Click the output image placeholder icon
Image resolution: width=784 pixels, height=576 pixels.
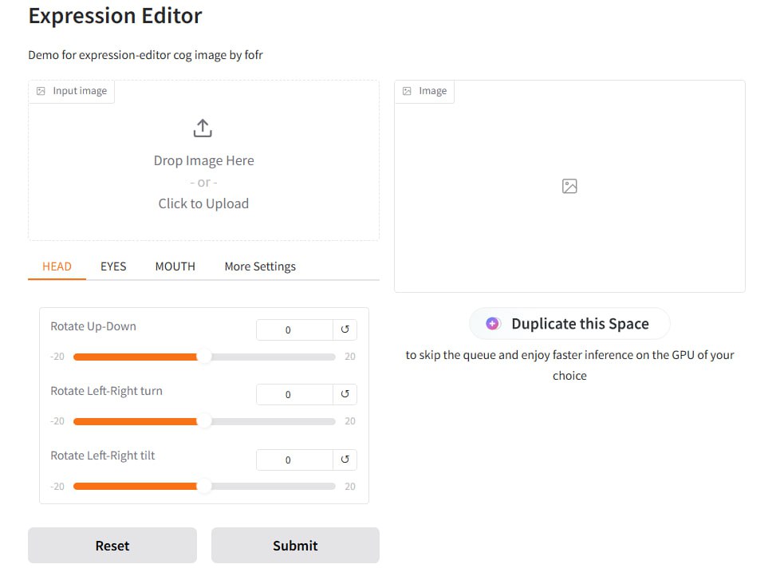(569, 186)
